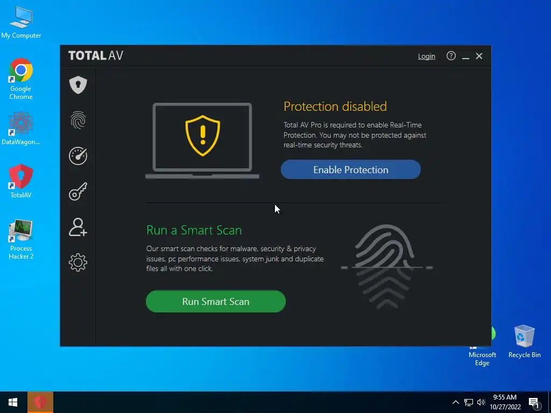Click the network tray icon
The height and width of the screenshot is (413, 551).
(x=469, y=402)
